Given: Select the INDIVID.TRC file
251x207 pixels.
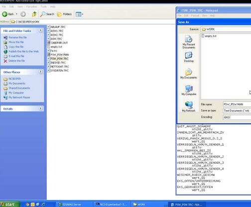Looking at the screenshot, I should [57, 63].
